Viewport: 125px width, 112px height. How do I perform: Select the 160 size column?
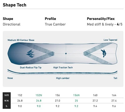[x=95, y=95]
